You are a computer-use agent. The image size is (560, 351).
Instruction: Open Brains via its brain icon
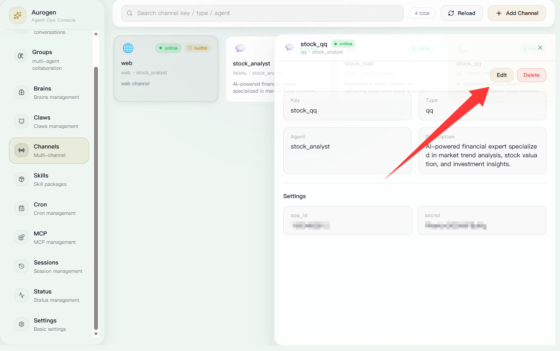click(x=22, y=92)
